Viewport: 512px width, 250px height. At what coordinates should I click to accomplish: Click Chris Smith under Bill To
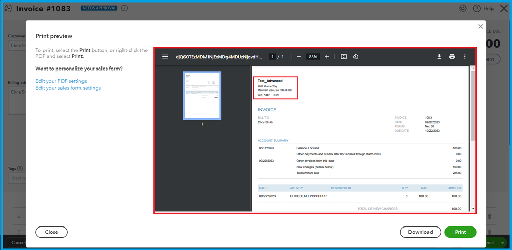(x=265, y=122)
